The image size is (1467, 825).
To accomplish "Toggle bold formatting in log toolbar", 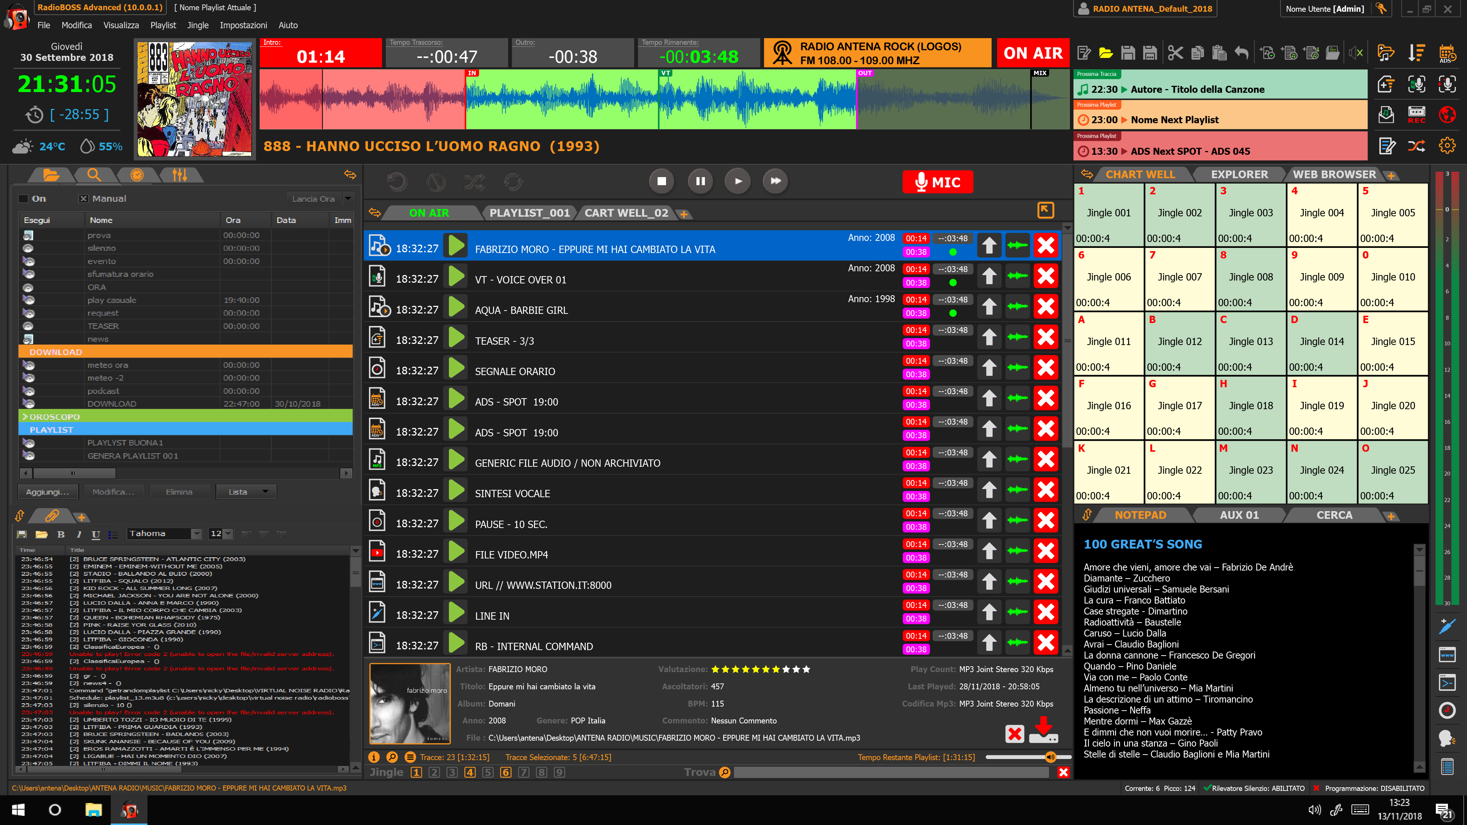I will [x=61, y=534].
